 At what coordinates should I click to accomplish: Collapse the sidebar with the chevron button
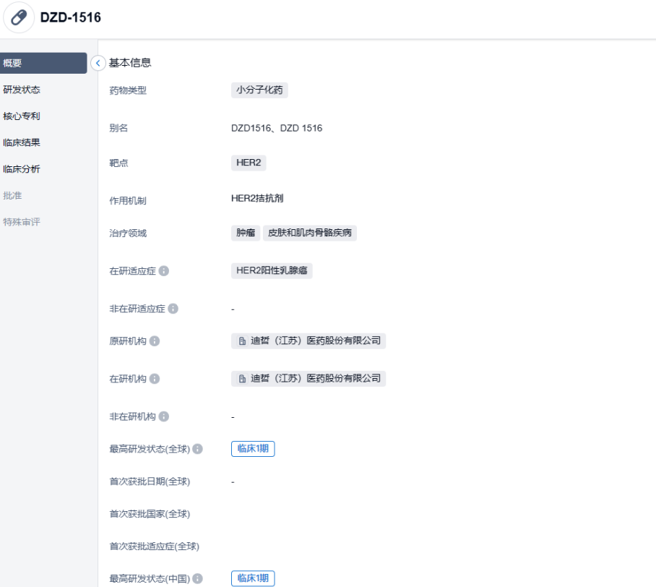98,64
